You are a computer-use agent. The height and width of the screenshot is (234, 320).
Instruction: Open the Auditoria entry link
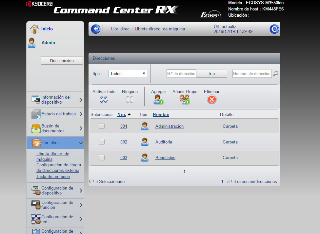click(x=164, y=142)
